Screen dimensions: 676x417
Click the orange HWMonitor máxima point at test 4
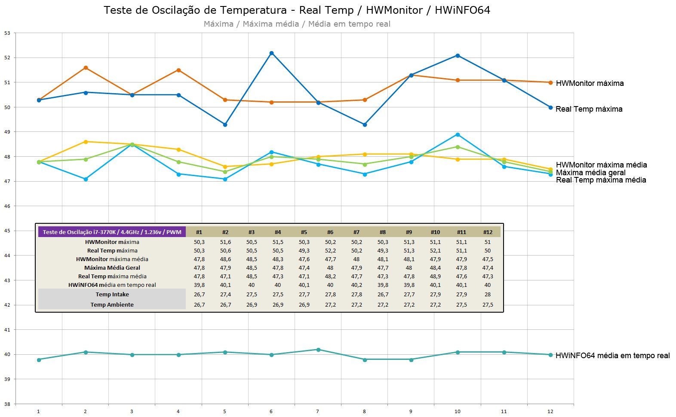point(178,70)
